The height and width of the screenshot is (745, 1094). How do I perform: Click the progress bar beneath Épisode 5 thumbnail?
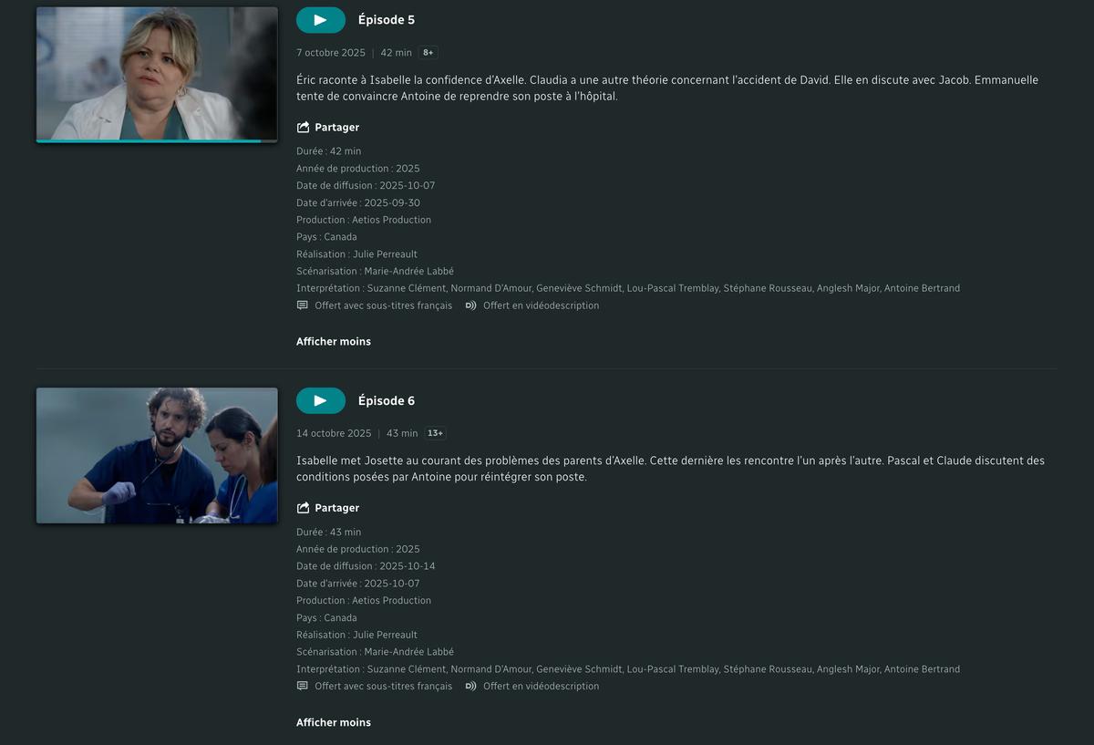pos(157,141)
